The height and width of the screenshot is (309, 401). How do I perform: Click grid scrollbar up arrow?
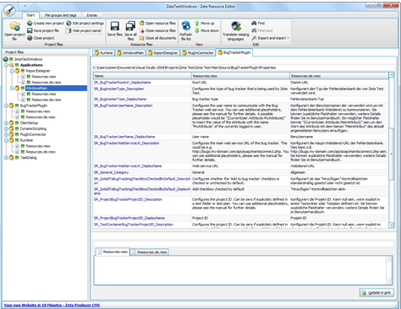392,75
